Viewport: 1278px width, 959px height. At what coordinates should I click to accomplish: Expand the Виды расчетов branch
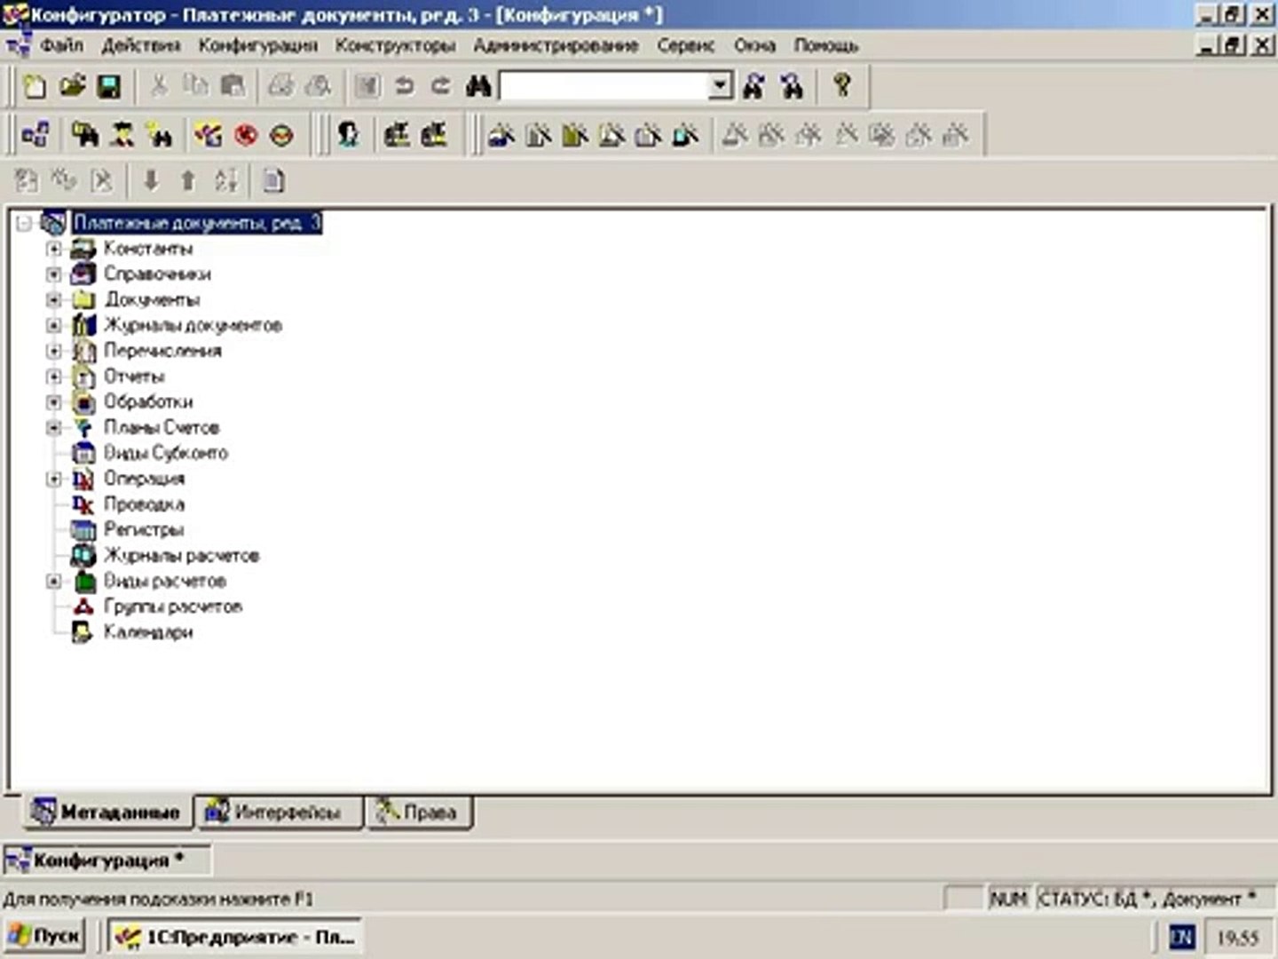53,582
